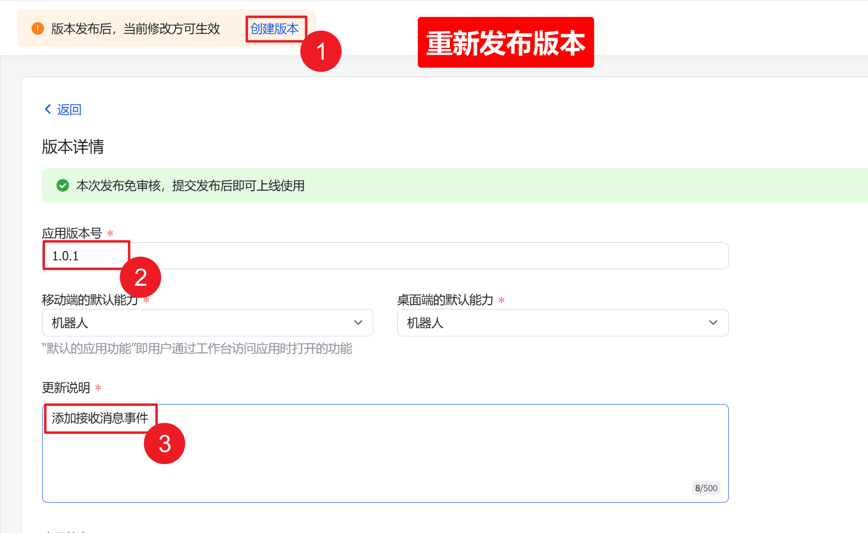This screenshot has height=533, width=868.
Task: Open the 桌面端的默认能力 dropdown
Action: 562,323
